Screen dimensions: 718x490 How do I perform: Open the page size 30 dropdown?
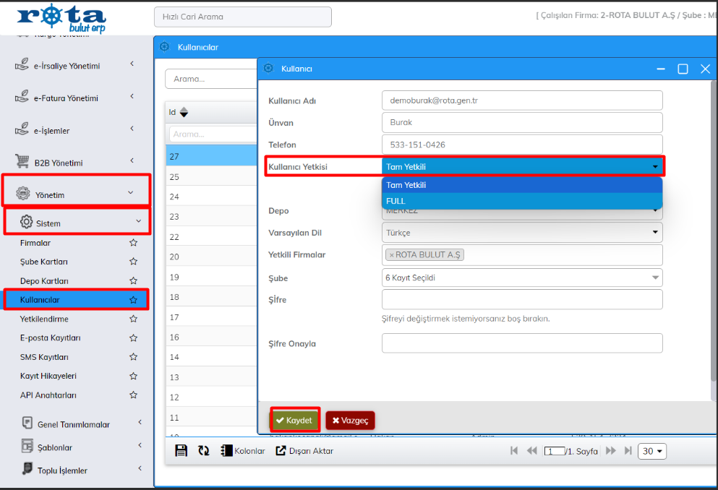point(652,451)
